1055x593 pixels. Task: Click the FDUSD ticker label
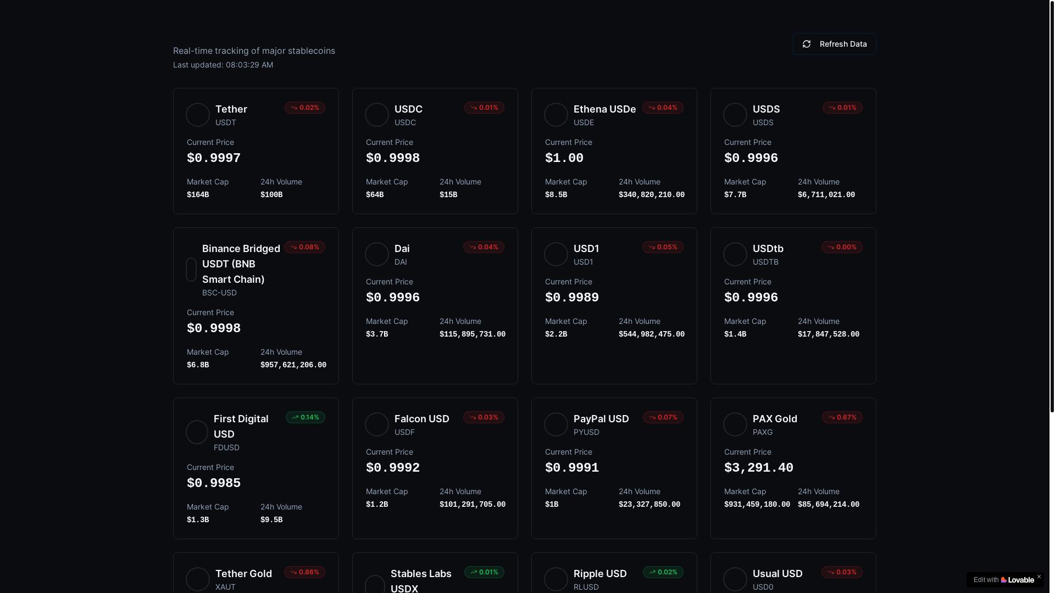point(226,447)
